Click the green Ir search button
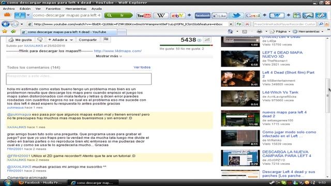The image size is (331, 186). pyautogui.click(x=118, y=16)
